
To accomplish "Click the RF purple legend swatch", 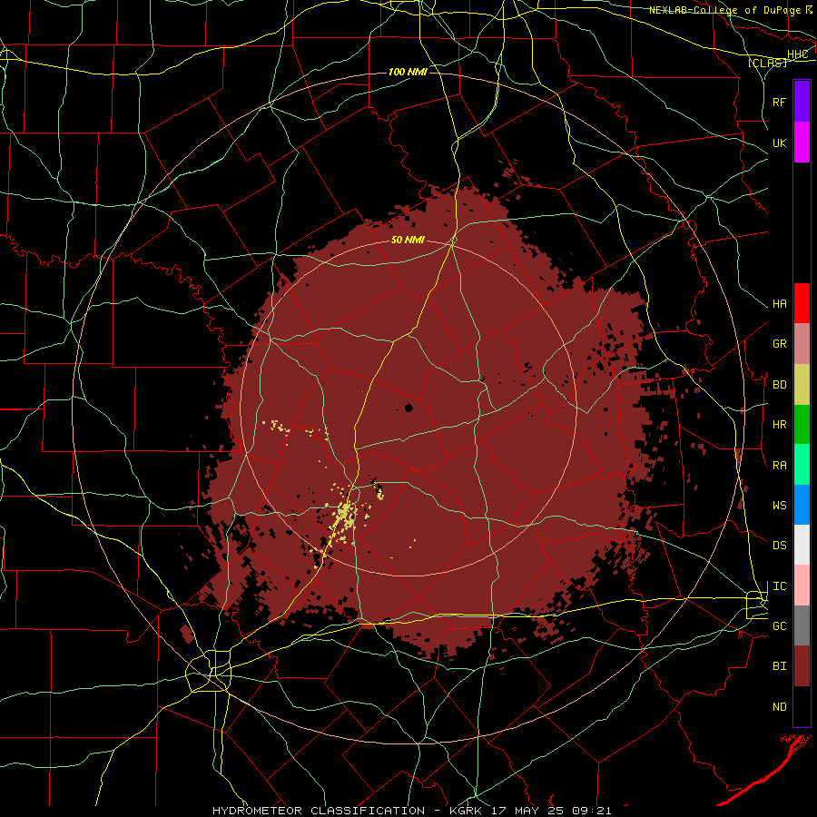I will pyautogui.click(x=802, y=102).
